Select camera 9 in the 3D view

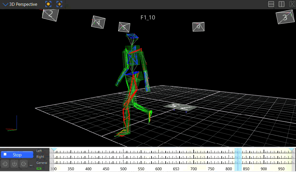pos(198,27)
